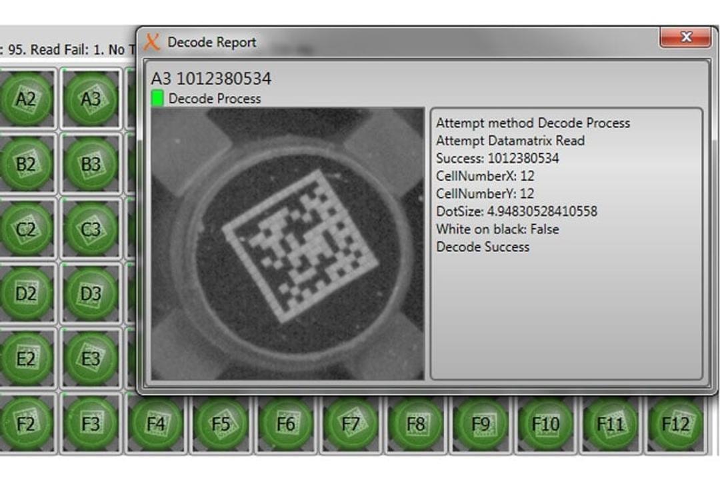
Task: Click the green Decode Process status indicator
Action: (157, 98)
